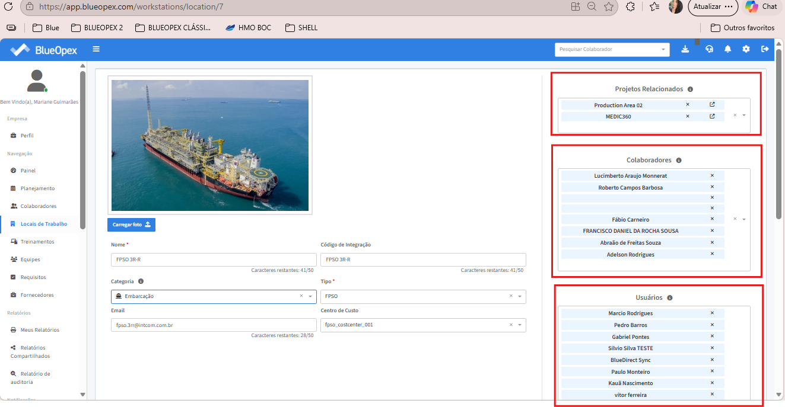The width and height of the screenshot is (785, 407).
Task: Remove Production Area 02 from related projects
Action: tap(688, 105)
